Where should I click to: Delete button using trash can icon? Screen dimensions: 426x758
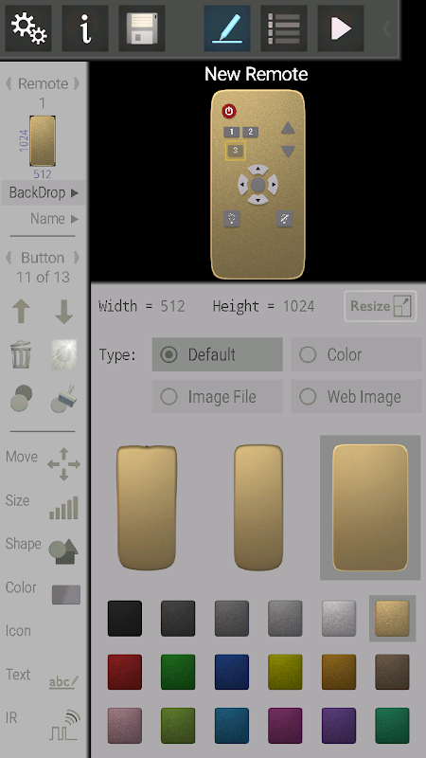click(x=21, y=354)
